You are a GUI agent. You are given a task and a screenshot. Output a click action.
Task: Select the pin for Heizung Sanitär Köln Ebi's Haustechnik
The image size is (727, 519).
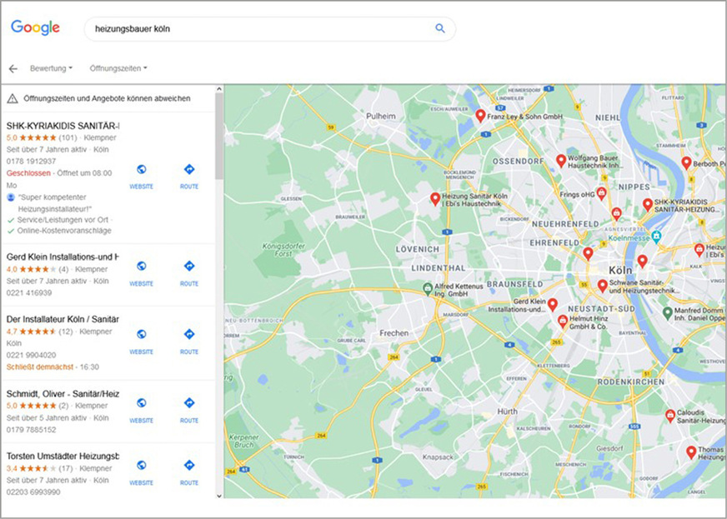coord(434,198)
